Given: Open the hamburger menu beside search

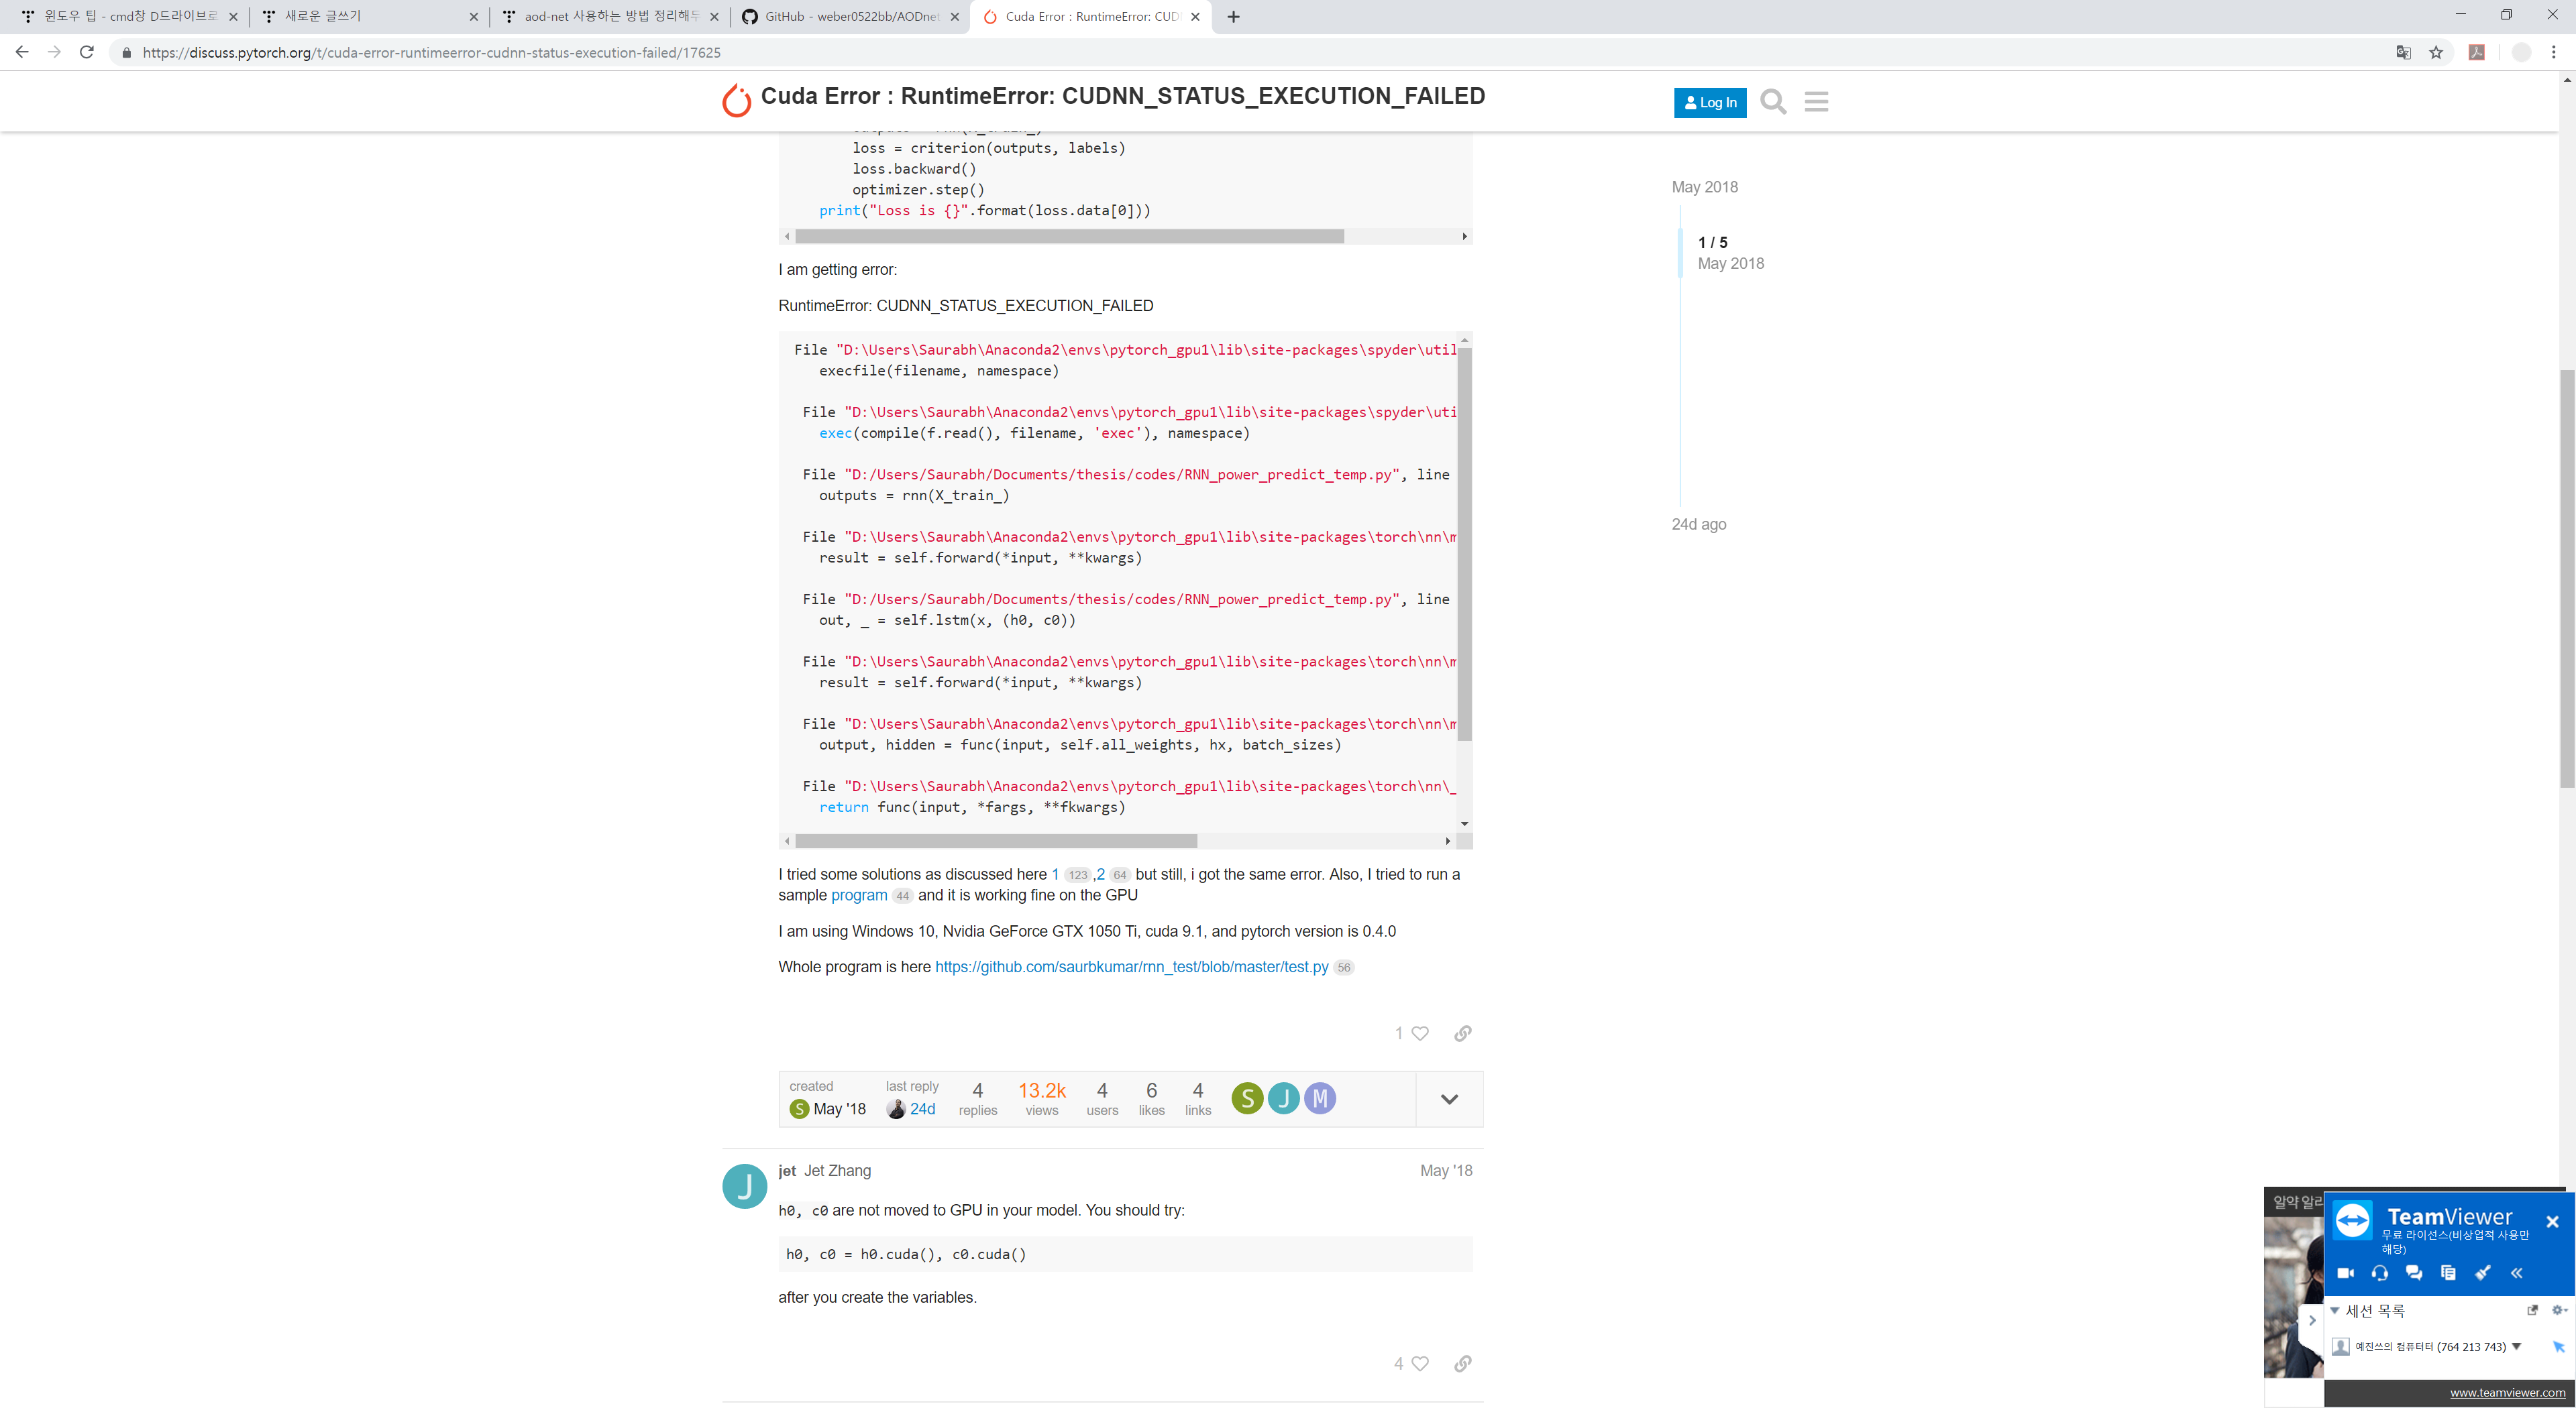Looking at the screenshot, I should click(x=1816, y=102).
